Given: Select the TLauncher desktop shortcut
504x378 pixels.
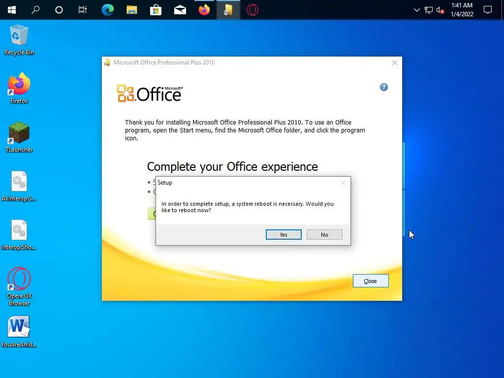Looking at the screenshot, I should (x=19, y=137).
